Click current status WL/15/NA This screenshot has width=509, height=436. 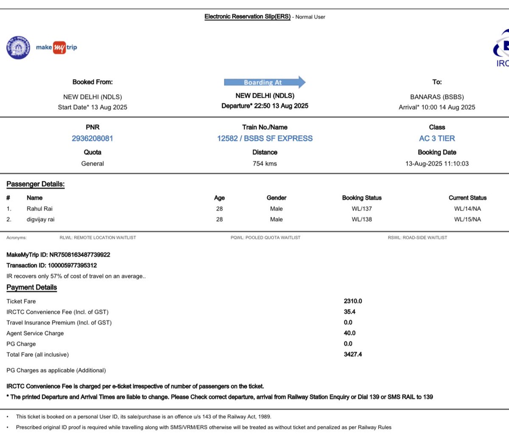[x=467, y=219]
